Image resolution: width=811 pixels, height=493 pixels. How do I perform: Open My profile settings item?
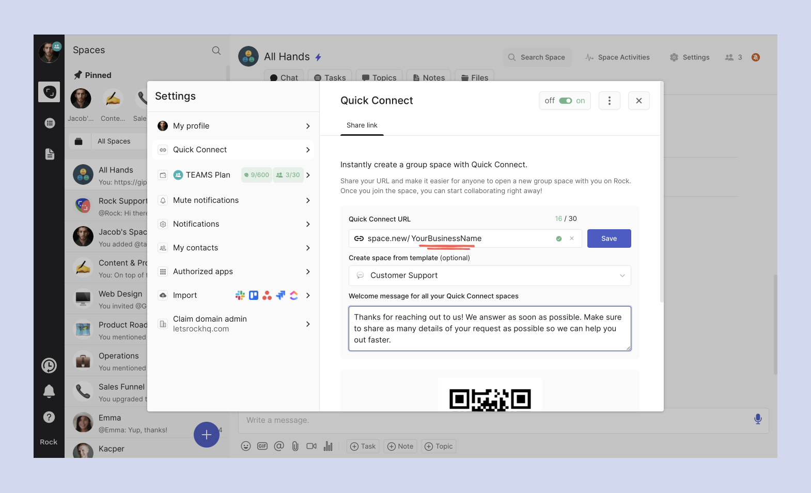(x=233, y=126)
